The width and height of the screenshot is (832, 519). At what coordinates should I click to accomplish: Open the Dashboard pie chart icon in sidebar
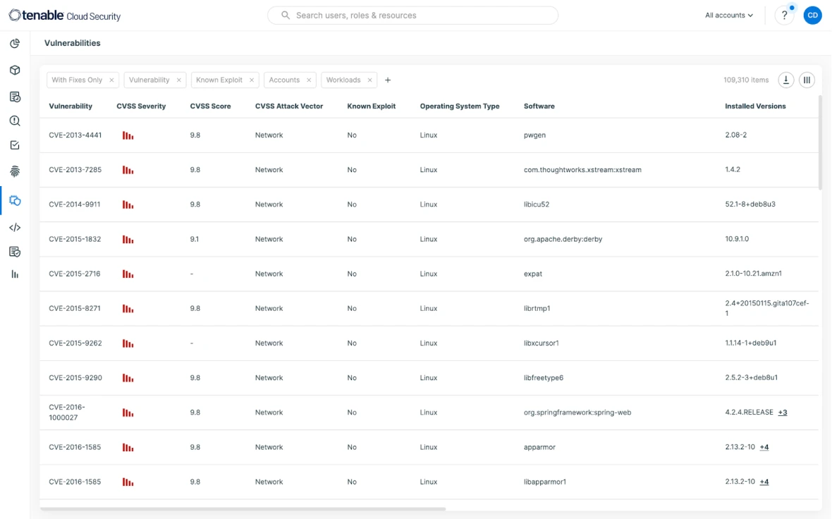pyautogui.click(x=15, y=44)
